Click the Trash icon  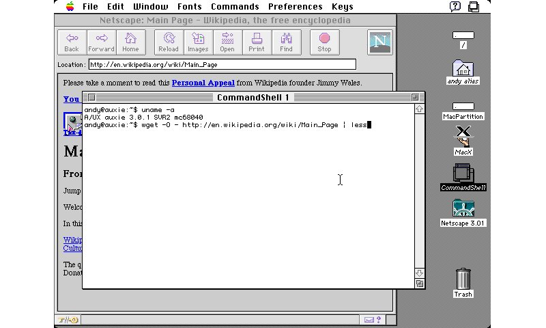(463, 283)
